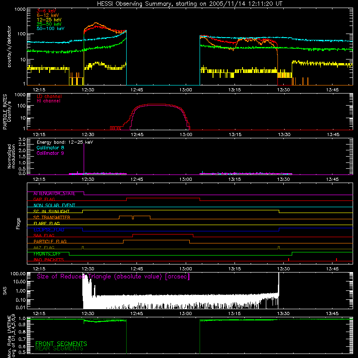
Task: Click the Flags panel axis label
Action: click(18, 223)
